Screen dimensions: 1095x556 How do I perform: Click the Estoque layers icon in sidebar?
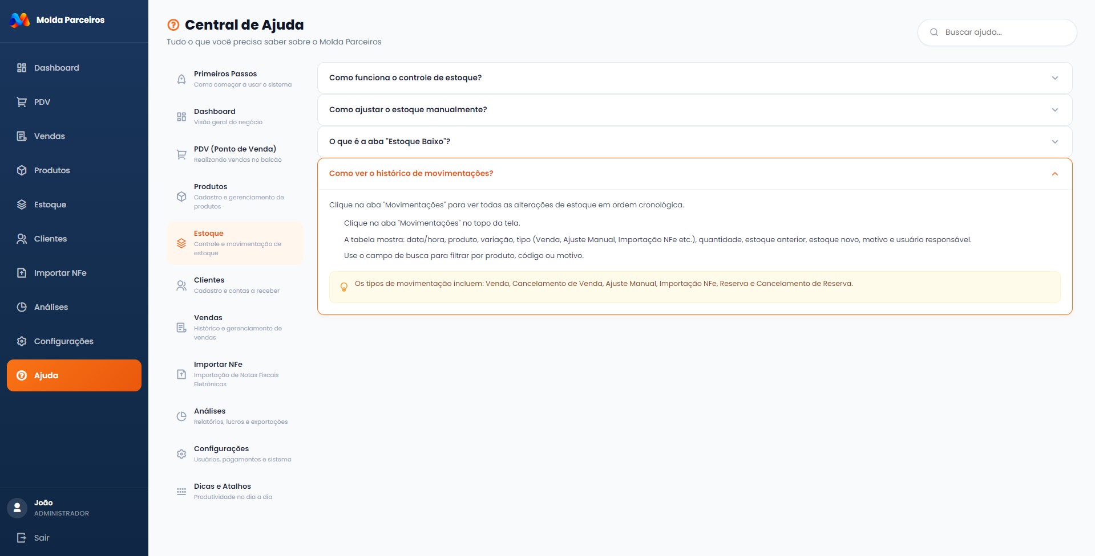point(22,205)
